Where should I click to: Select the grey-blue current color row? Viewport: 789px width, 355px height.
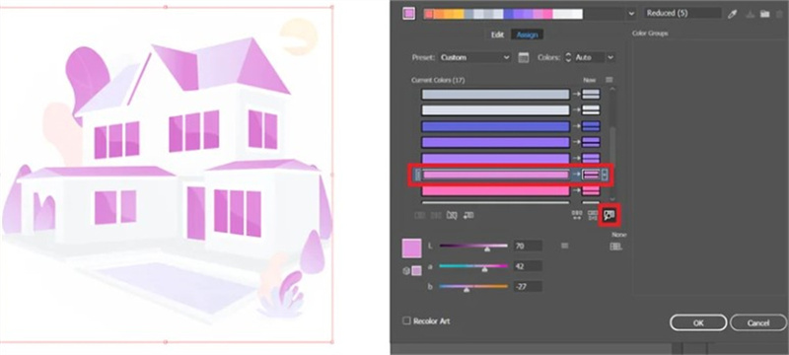click(x=495, y=94)
